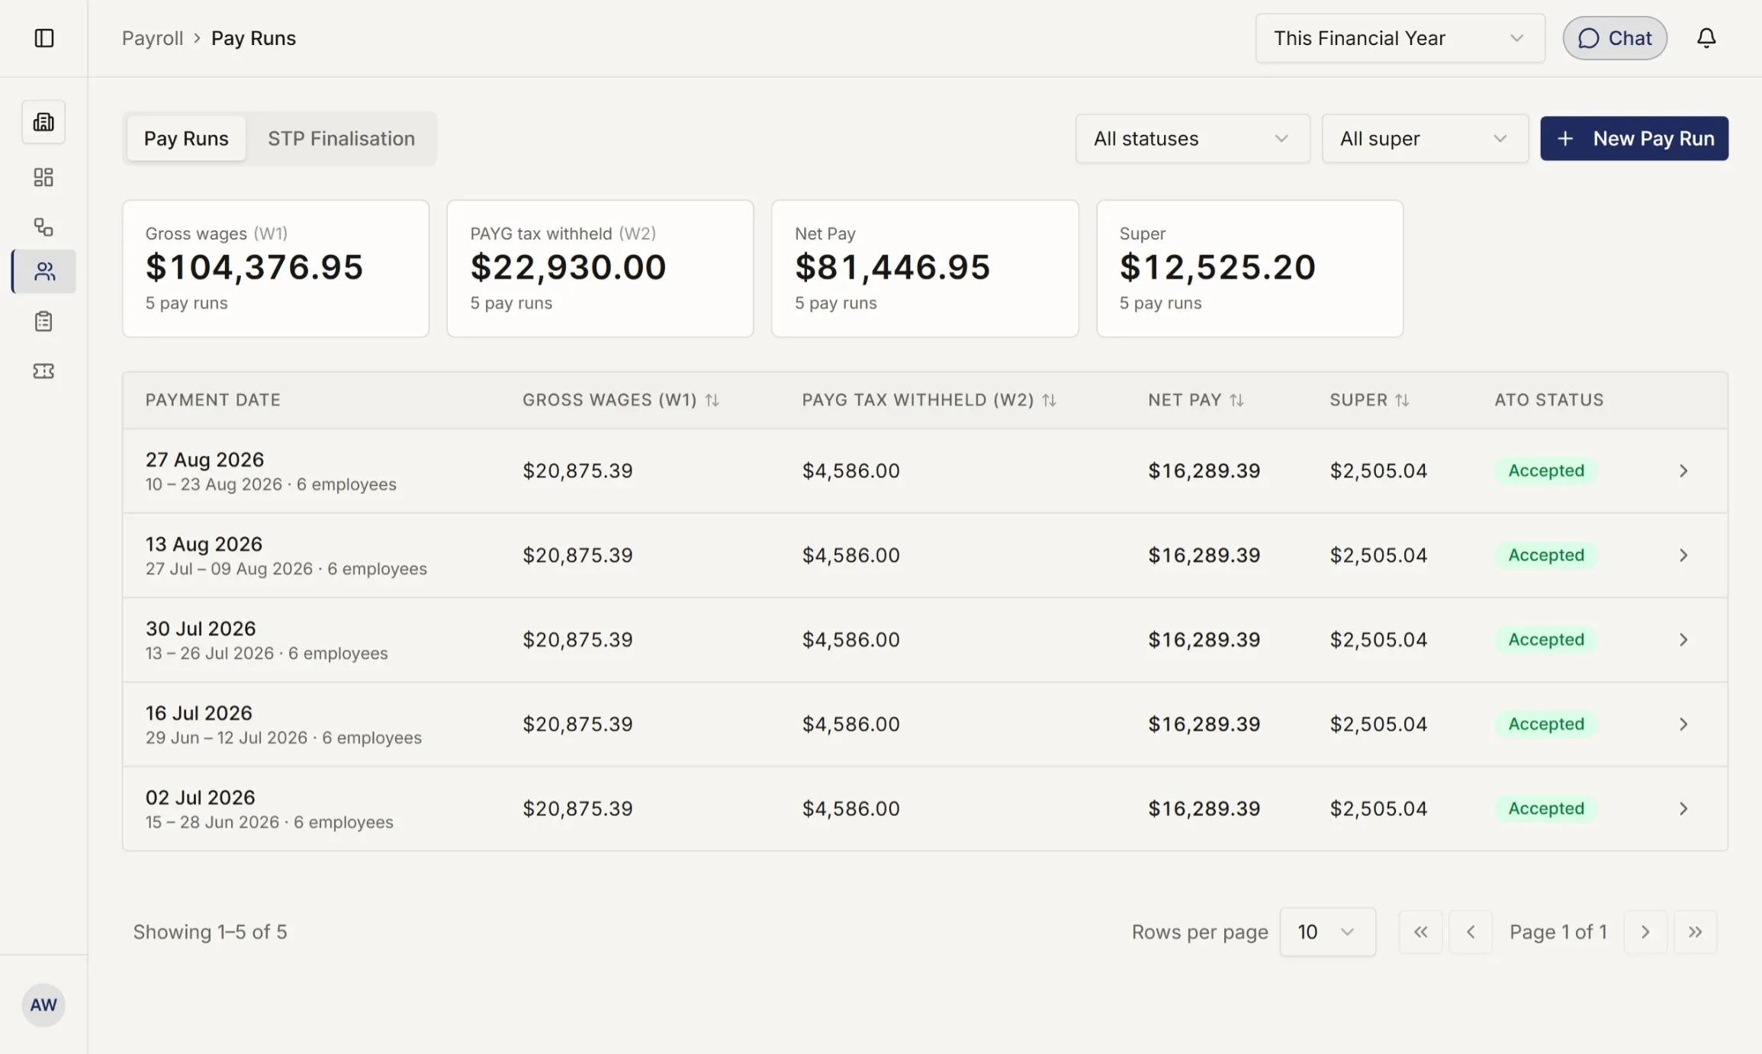Open the Chat button
The image size is (1762, 1054).
[1615, 38]
